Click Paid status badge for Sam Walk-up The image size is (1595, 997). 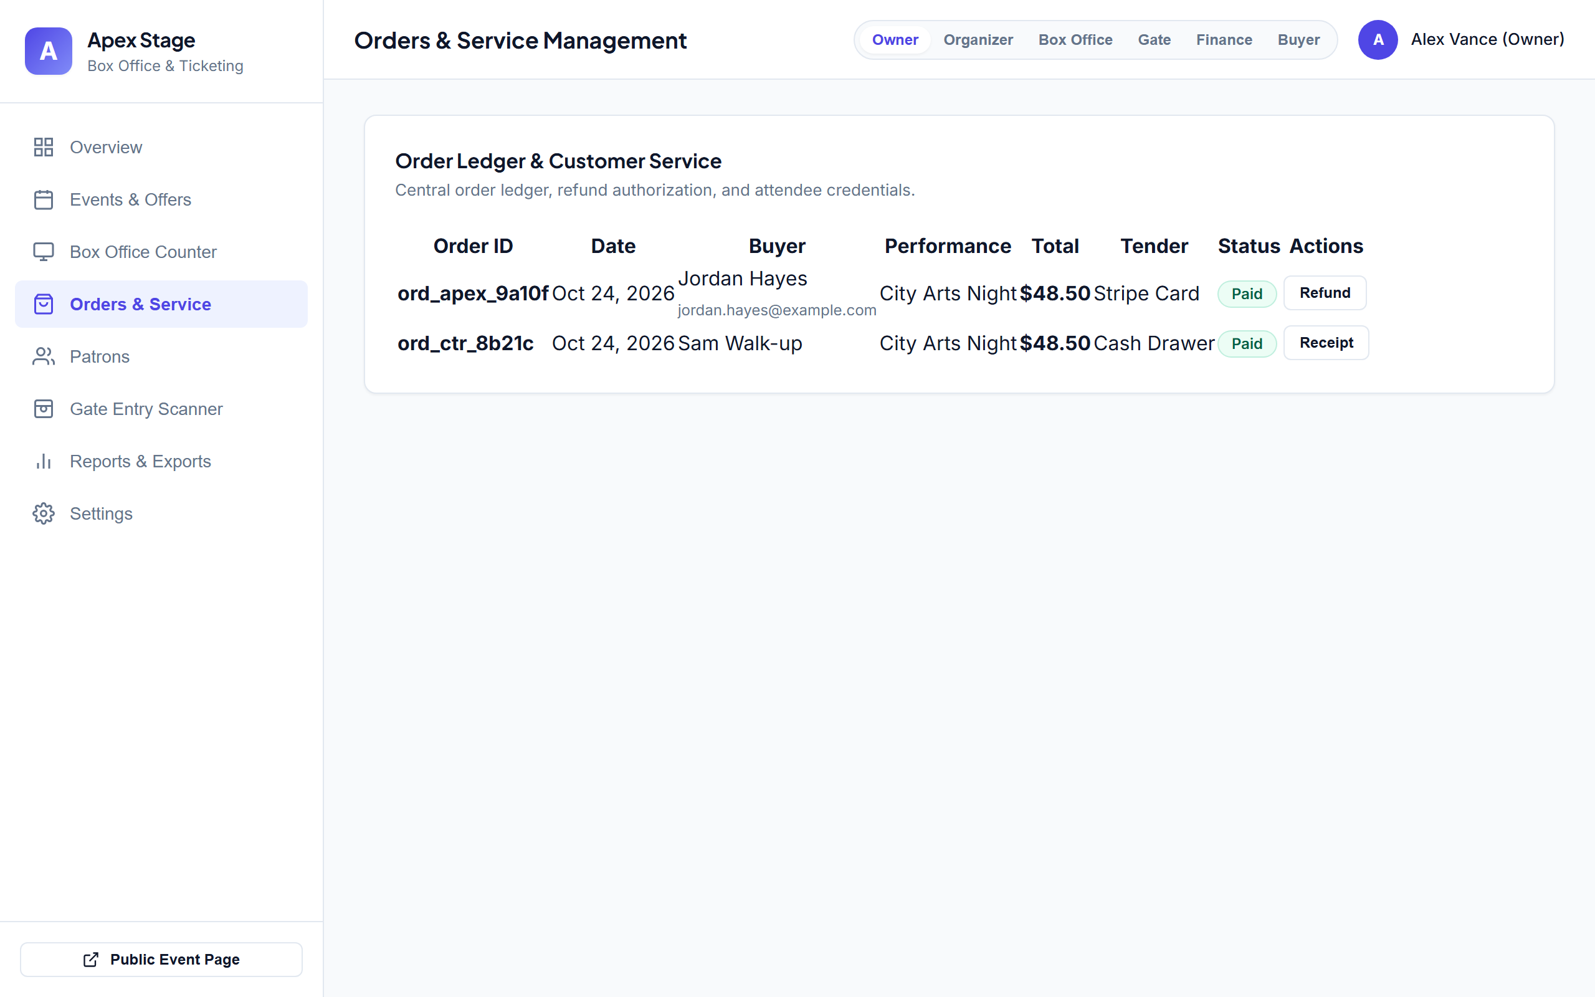(1247, 344)
